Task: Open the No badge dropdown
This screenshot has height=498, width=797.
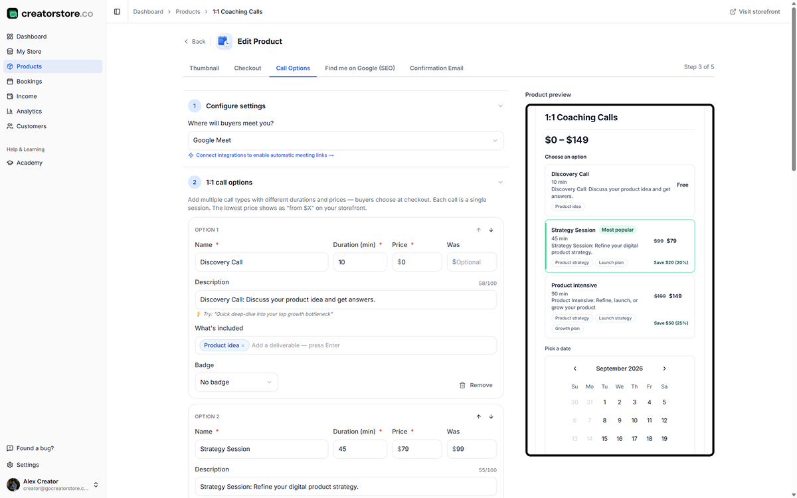Action: tap(236, 382)
